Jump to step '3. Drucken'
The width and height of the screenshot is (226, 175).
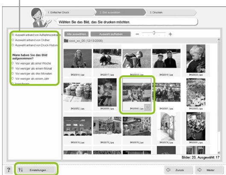tap(171, 12)
